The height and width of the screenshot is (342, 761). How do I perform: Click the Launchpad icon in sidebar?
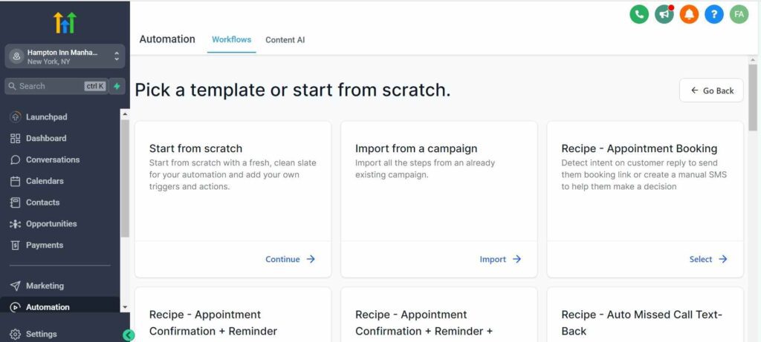tap(16, 117)
